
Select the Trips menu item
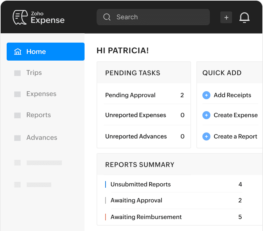[x=34, y=73]
